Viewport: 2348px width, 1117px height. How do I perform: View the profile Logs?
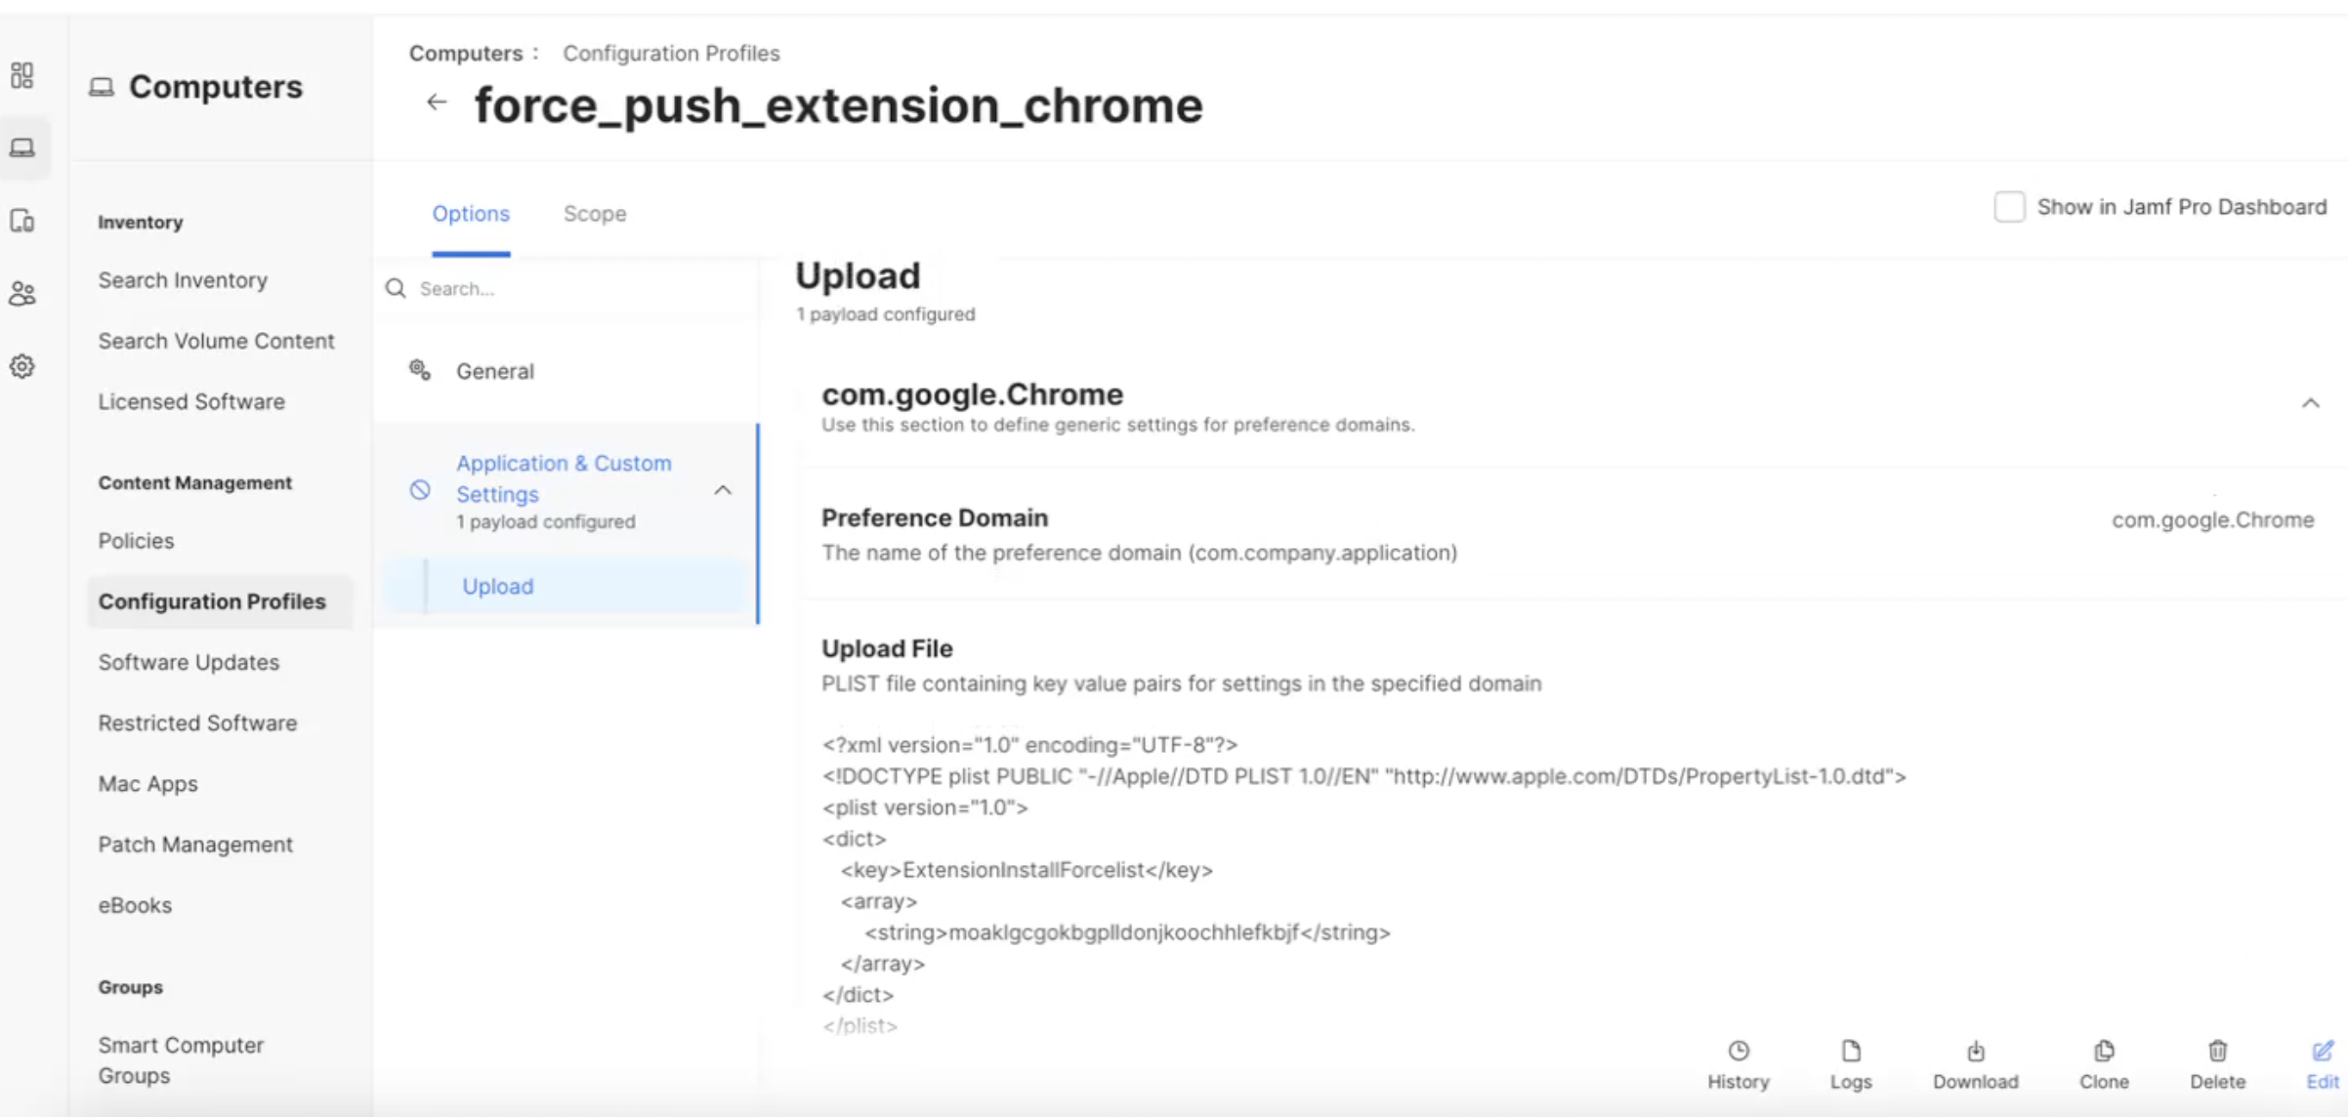pos(1850,1064)
